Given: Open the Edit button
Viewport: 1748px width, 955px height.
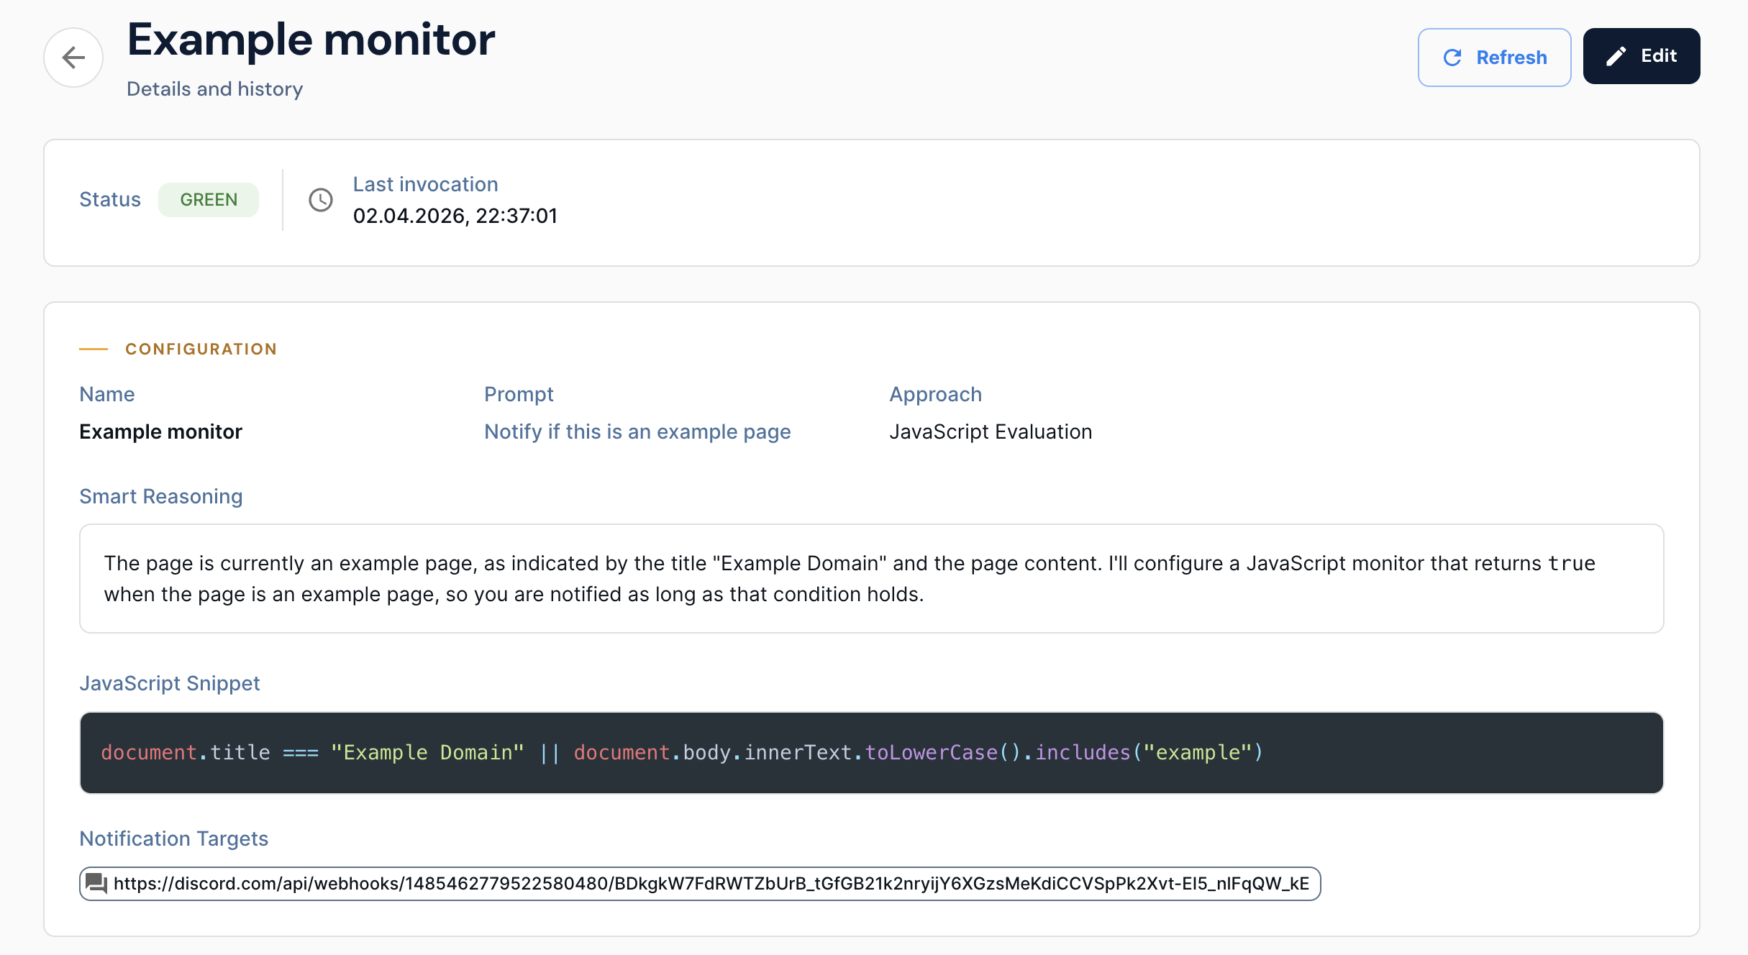Looking at the screenshot, I should coord(1641,56).
